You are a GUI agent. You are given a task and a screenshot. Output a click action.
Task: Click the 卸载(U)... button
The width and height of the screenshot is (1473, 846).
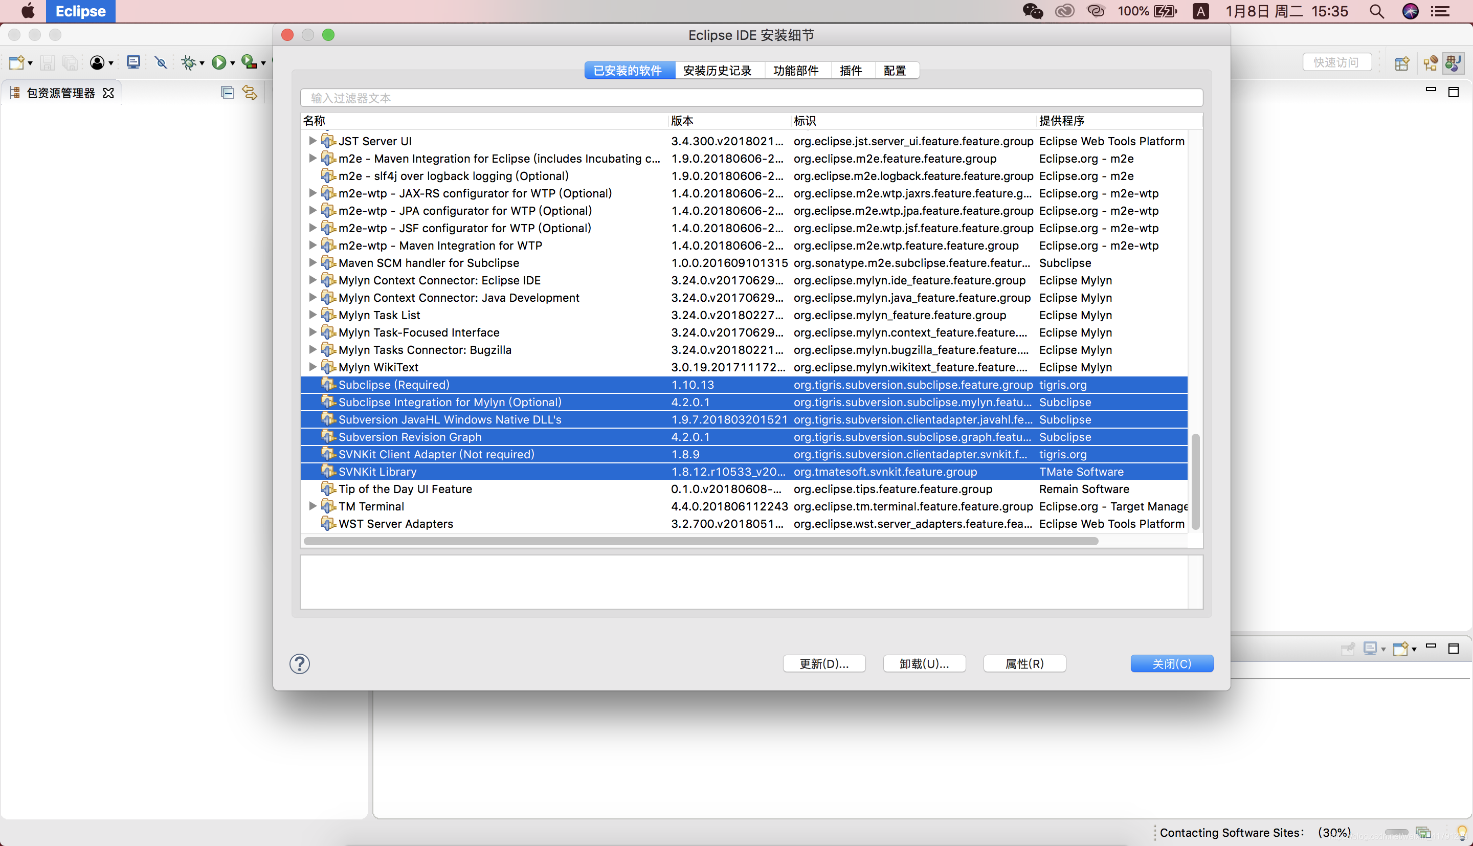pos(924,663)
